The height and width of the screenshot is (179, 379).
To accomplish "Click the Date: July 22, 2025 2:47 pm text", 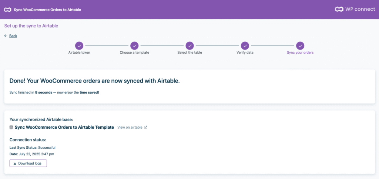I will coord(32,154).
